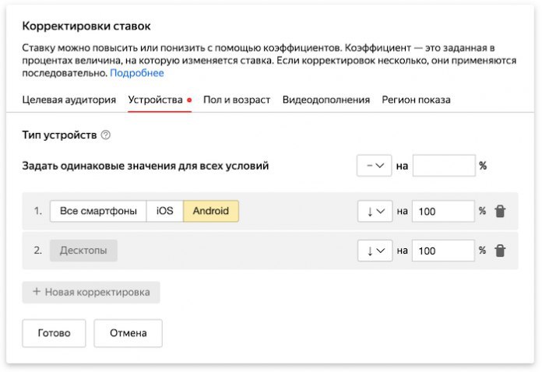The image size is (542, 372).
Task: Go to Регион показа tab
Action: [x=416, y=100]
